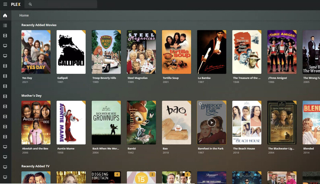Click the 'The Treasure of the ...' title
320x184 pixels.
247,78
